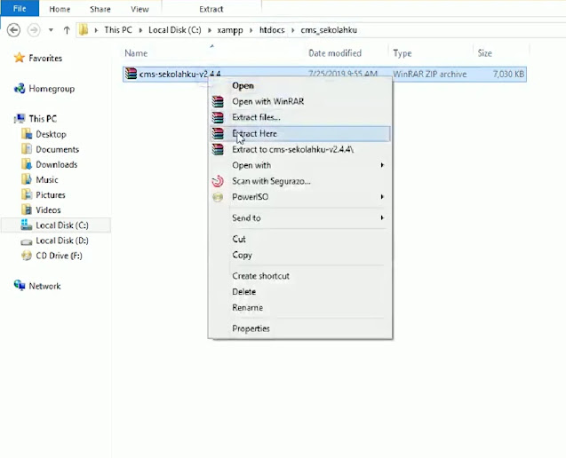
Task: Click the Music folder icon
Action: [x=27, y=179]
